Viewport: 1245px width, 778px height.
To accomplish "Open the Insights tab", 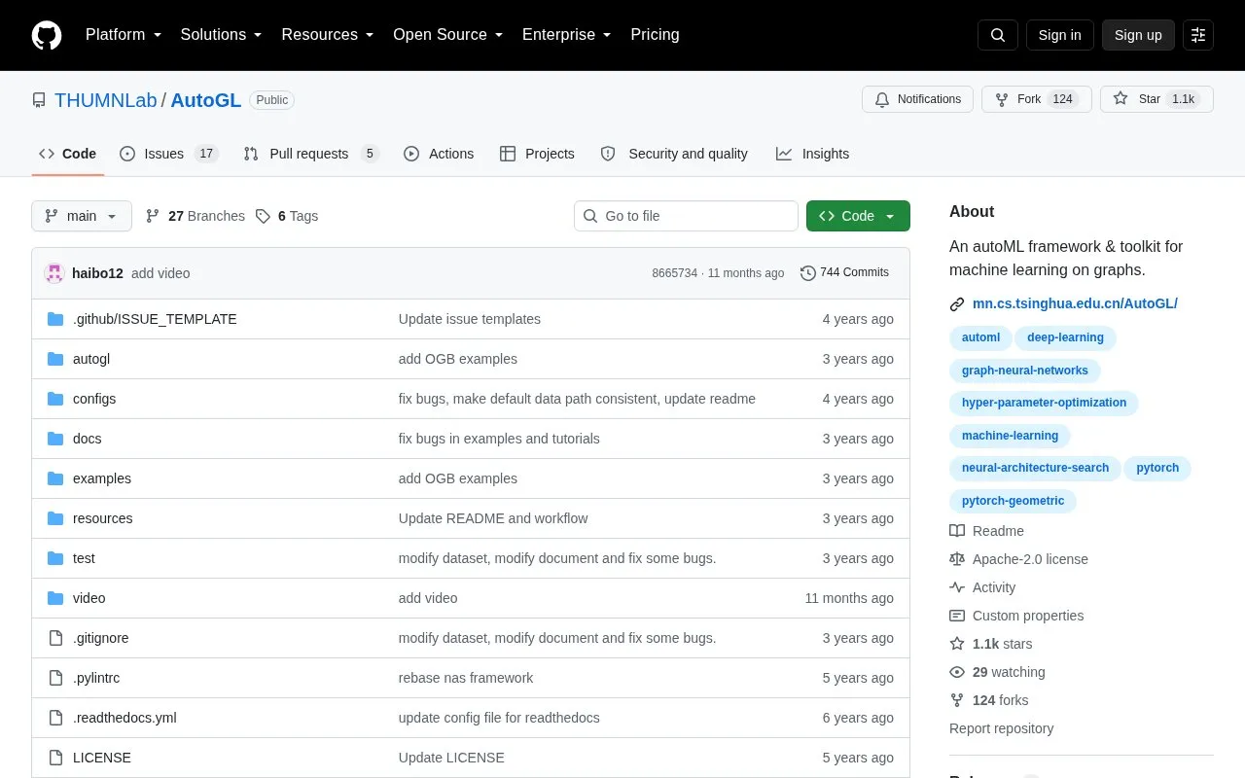I will pyautogui.click(x=812, y=154).
